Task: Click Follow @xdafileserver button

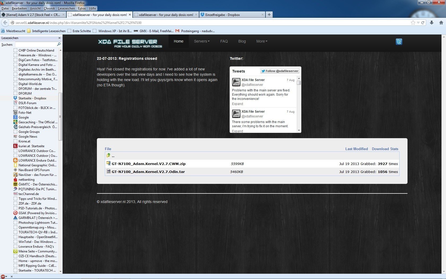Action: click(280, 71)
